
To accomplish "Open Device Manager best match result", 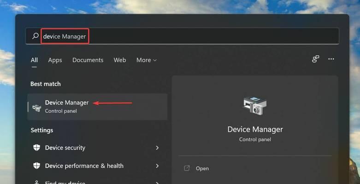I will pos(97,107).
